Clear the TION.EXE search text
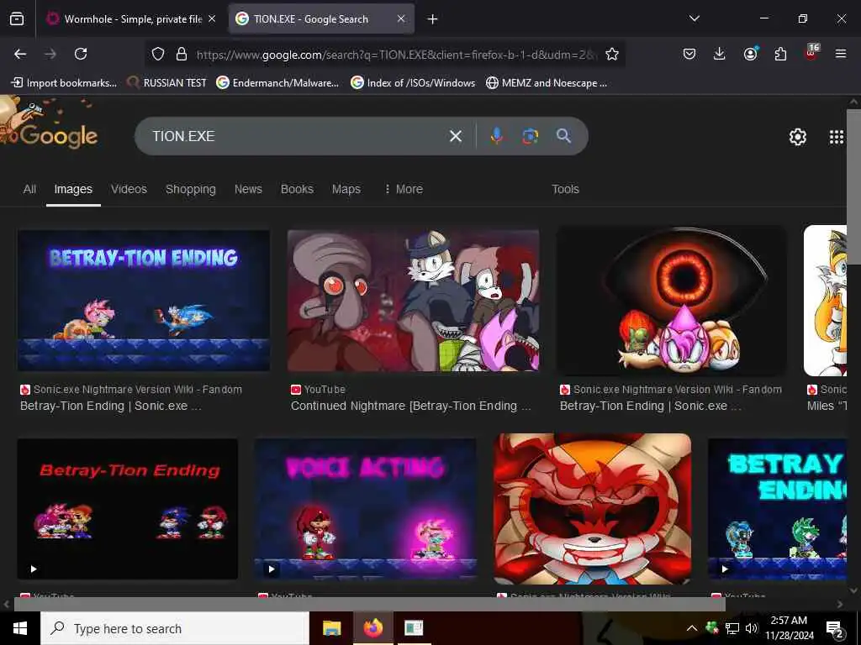The height and width of the screenshot is (645, 861). (455, 136)
